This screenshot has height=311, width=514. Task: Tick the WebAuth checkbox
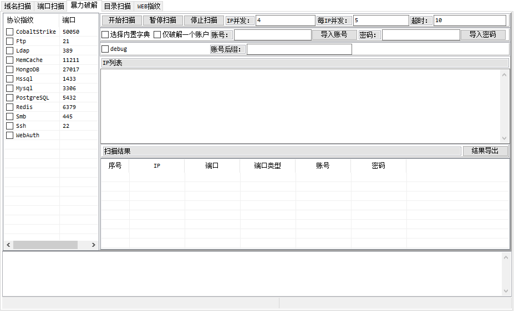(x=10, y=136)
